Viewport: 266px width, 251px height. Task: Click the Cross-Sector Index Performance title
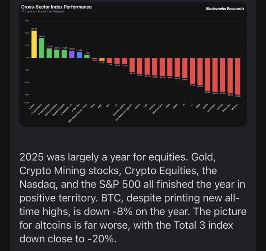pyautogui.click(x=56, y=7)
